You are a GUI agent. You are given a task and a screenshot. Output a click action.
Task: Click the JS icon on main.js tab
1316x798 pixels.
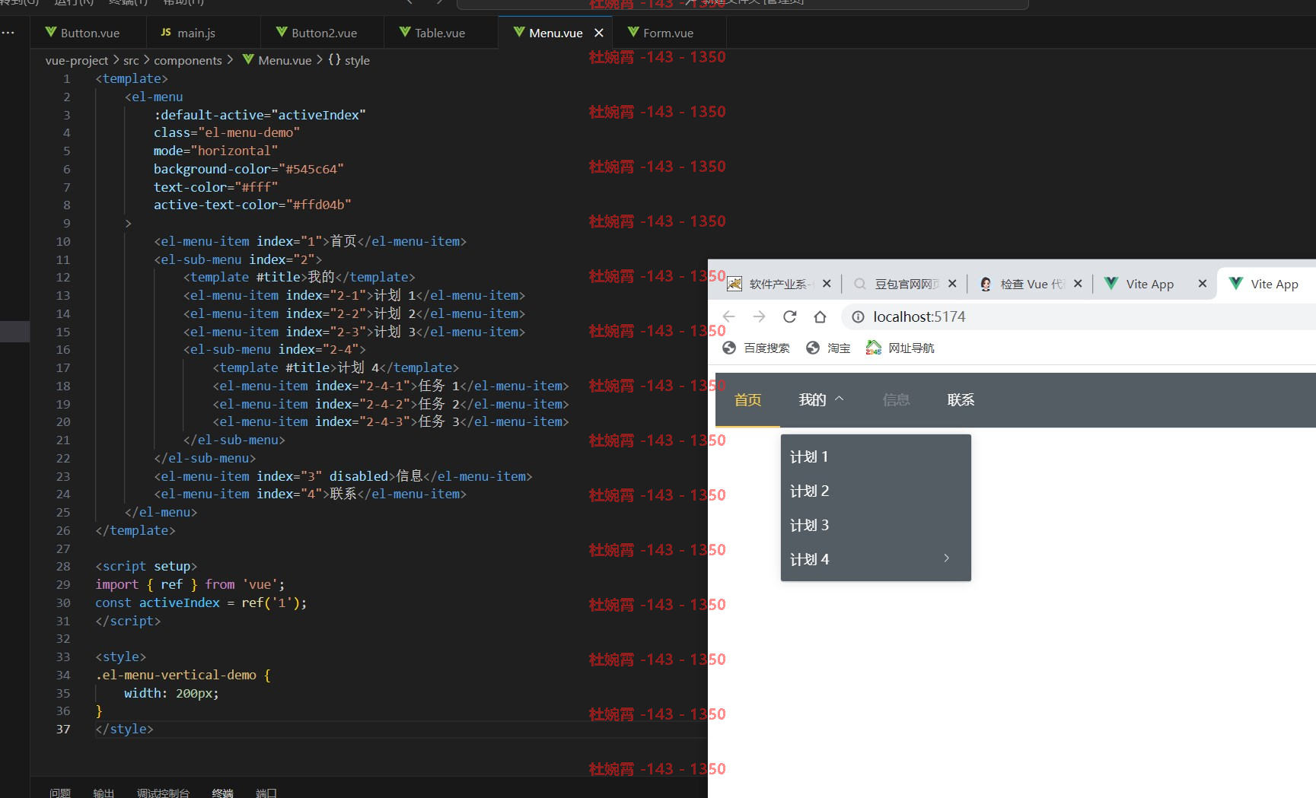166,32
